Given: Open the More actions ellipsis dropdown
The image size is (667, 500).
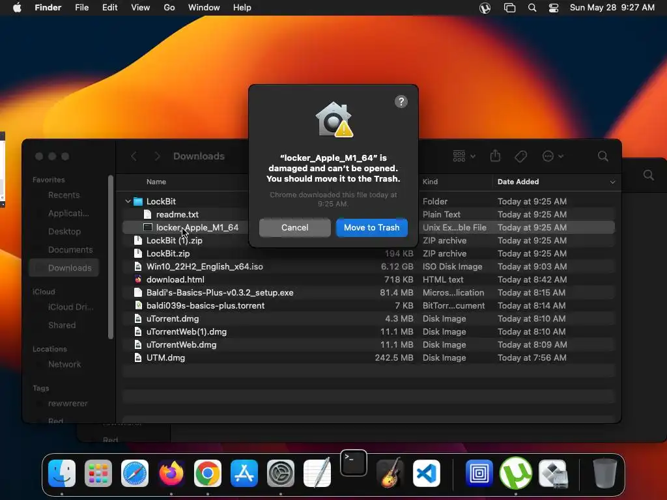Looking at the screenshot, I should pos(553,156).
